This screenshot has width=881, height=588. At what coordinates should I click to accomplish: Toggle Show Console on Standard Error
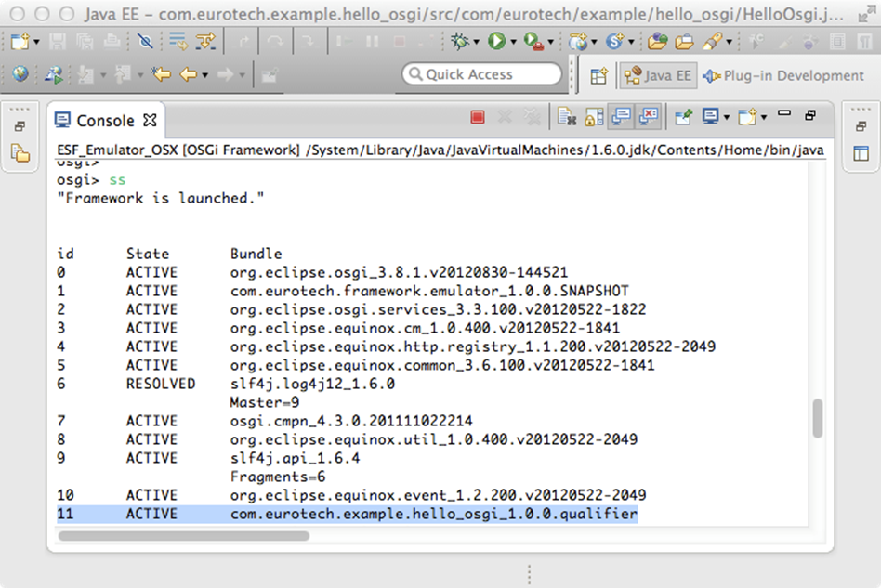pyautogui.click(x=649, y=116)
